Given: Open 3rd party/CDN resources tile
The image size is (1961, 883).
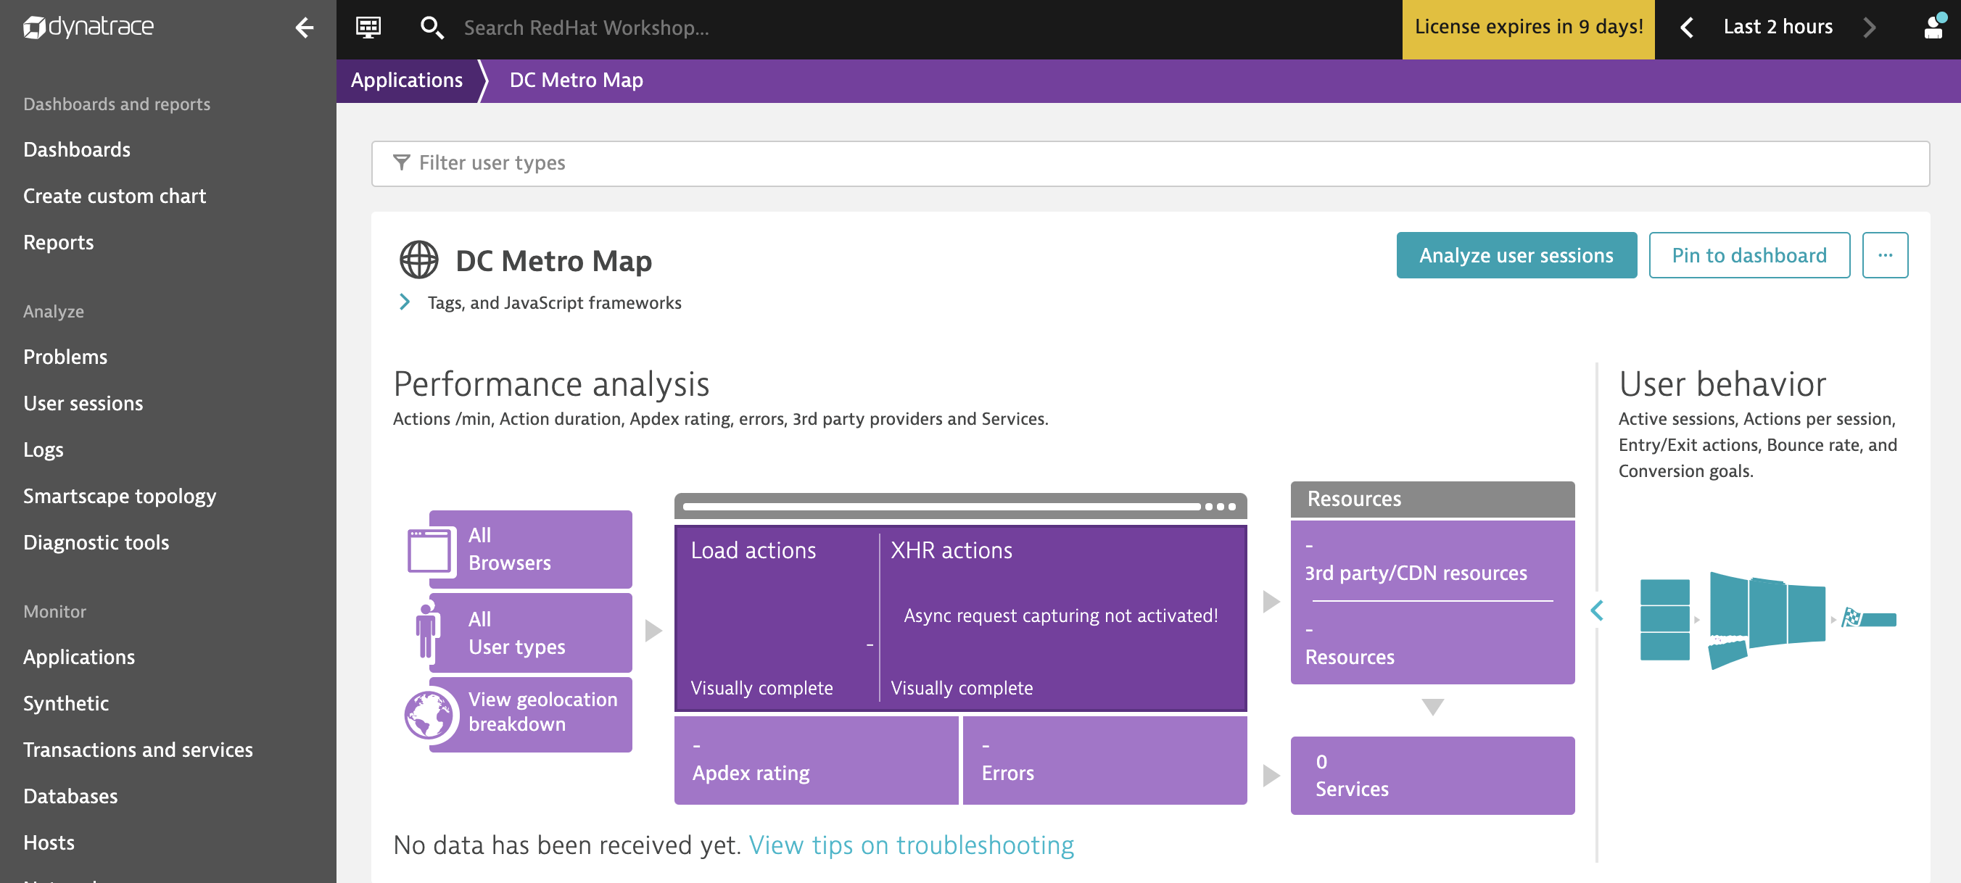Looking at the screenshot, I should 1433,561.
